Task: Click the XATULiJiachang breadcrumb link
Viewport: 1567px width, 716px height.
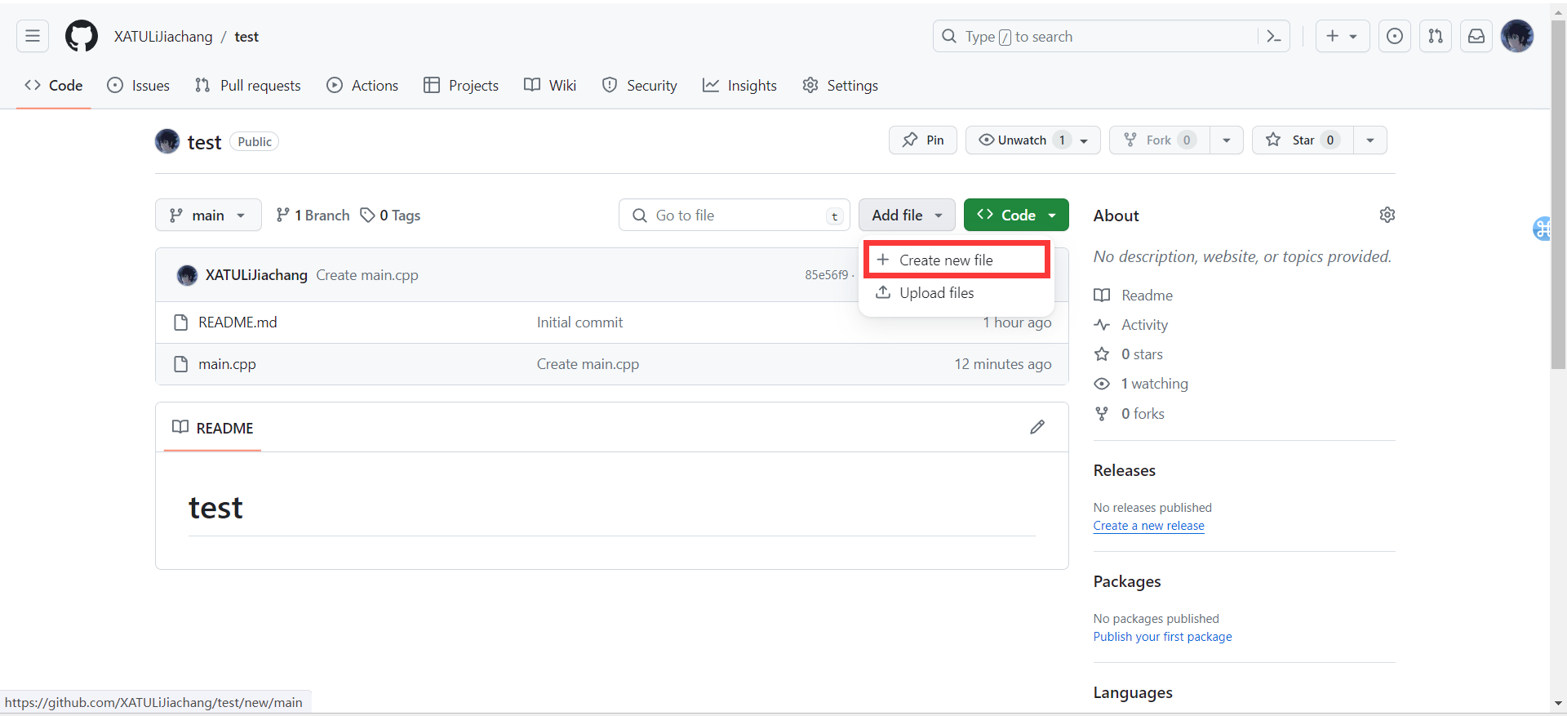Action: (163, 36)
